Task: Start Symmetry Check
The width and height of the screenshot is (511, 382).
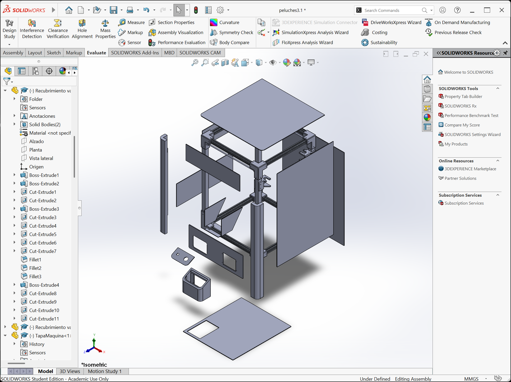Action: (x=232, y=32)
